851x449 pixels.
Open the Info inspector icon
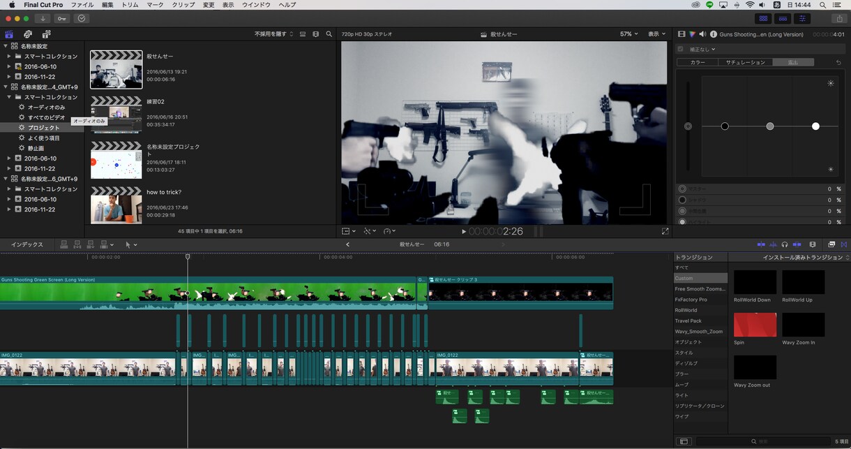click(714, 34)
